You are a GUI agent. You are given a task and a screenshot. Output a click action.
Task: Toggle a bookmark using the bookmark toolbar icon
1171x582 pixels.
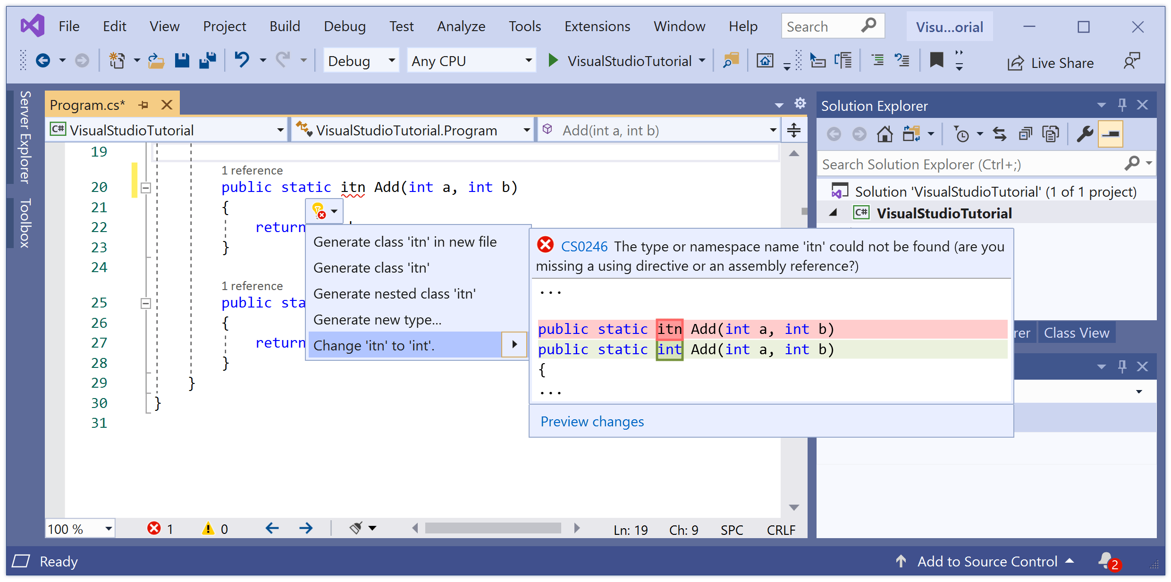[x=936, y=60]
